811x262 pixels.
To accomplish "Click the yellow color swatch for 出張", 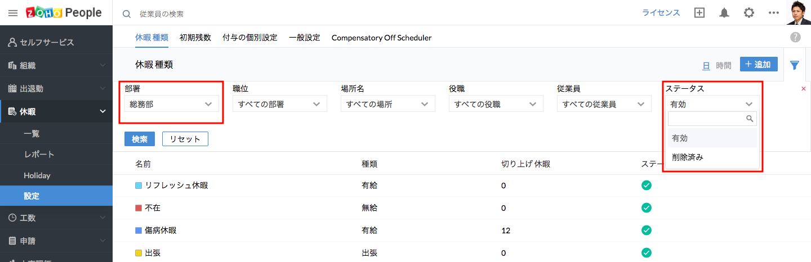I will tap(139, 253).
